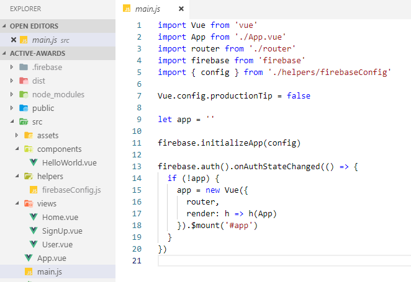Image resolution: width=411 pixels, height=282 pixels.
Task: Switch to the main.js editor tab
Action: (x=148, y=9)
